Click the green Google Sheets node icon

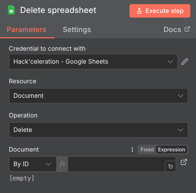11,10
